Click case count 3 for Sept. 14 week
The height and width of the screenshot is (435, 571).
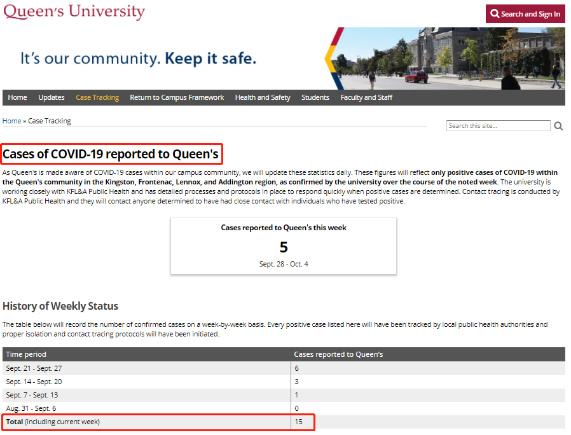[297, 382]
